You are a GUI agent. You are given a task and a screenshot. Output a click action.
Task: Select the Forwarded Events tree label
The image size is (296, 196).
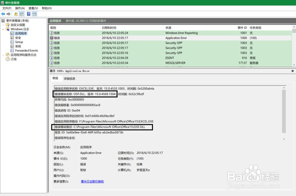pyautogui.click(x=27, y=51)
